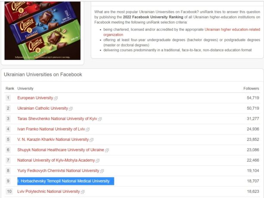This screenshot has width=264, height=198.
Task: Open Taras Shevchenko National University of Kyiv
Action: 57,119
